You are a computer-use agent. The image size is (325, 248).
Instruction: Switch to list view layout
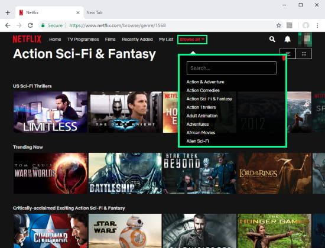tap(288, 54)
